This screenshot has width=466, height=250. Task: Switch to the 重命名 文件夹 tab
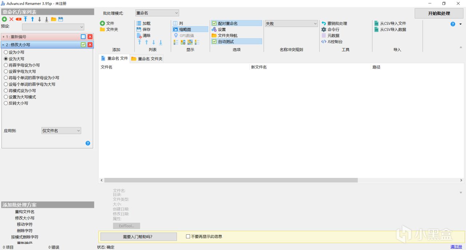(x=147, y=59)
